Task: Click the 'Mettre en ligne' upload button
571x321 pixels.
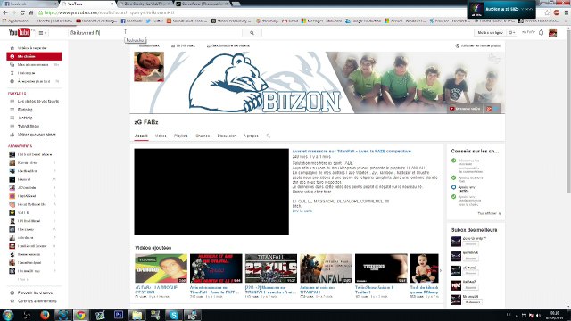Action: tap(490, 33)
